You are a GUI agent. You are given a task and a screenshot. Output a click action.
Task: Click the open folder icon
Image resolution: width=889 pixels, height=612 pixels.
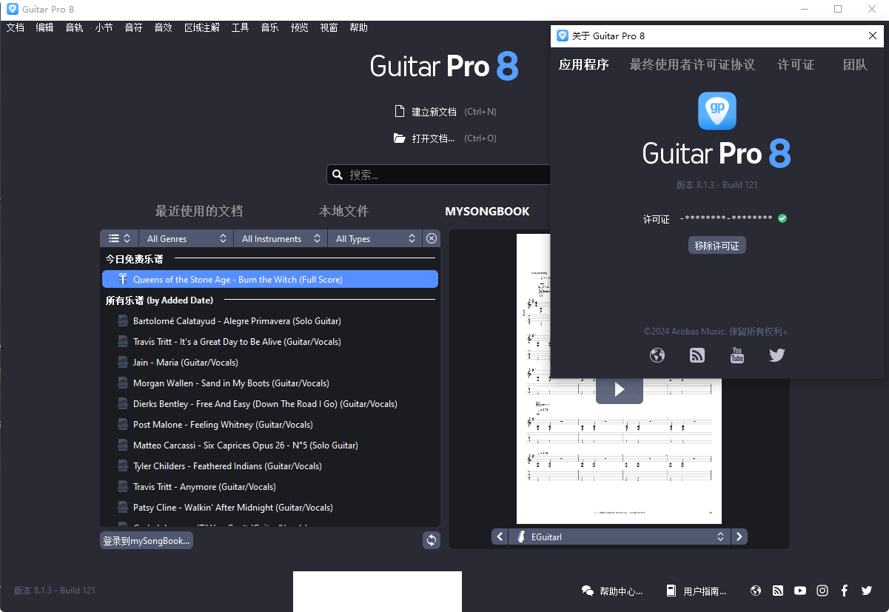(400, 138)
